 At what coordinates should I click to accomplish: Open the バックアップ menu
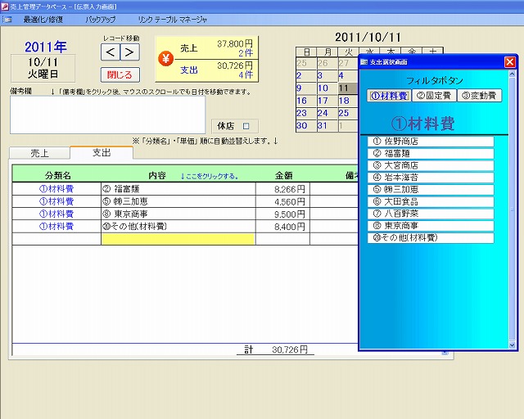101,20
